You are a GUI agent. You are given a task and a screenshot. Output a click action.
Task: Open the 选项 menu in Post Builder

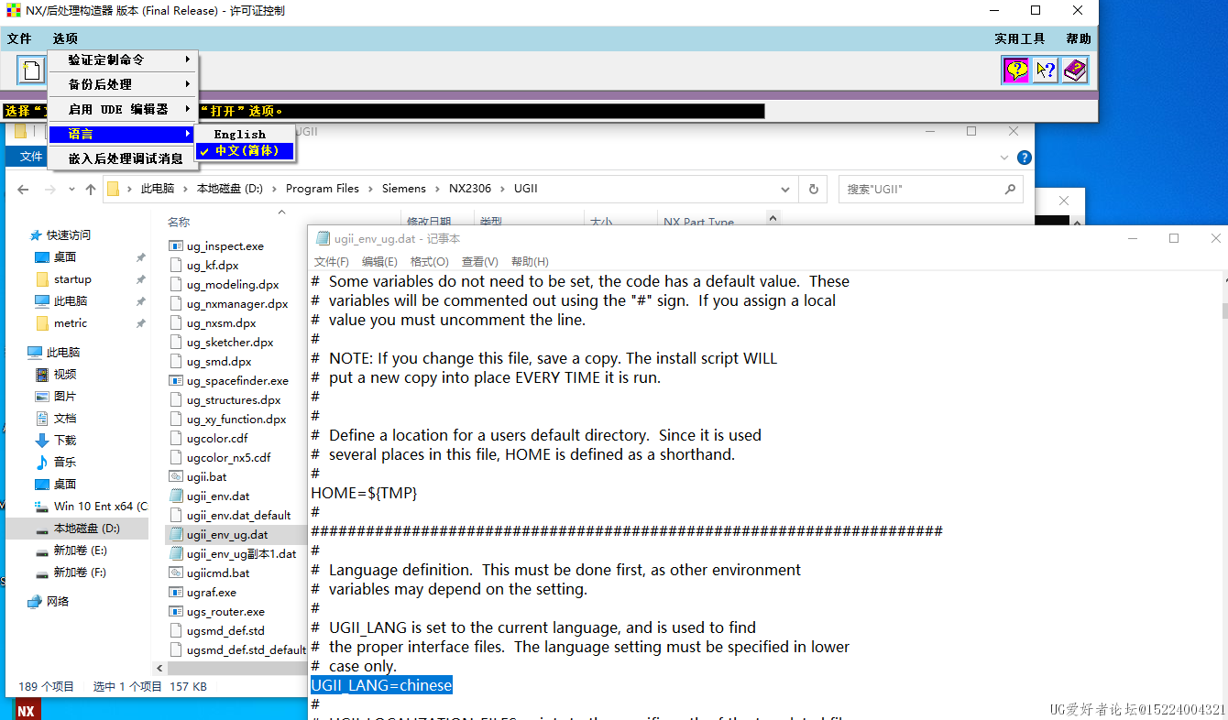[x=65, y=38]
